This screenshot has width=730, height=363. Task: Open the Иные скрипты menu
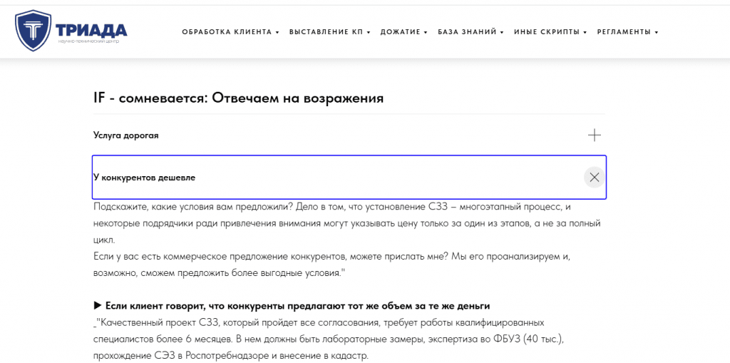pos(550,32)
